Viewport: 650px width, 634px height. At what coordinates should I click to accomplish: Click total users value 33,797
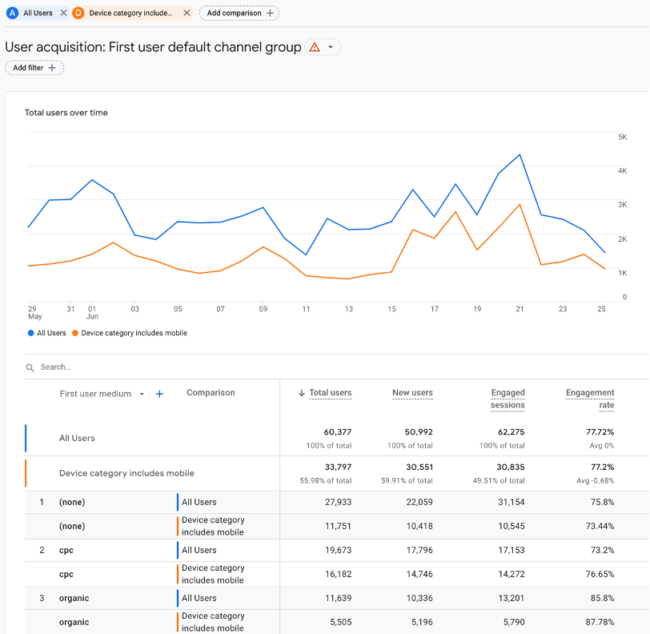(x=338, y=467)
